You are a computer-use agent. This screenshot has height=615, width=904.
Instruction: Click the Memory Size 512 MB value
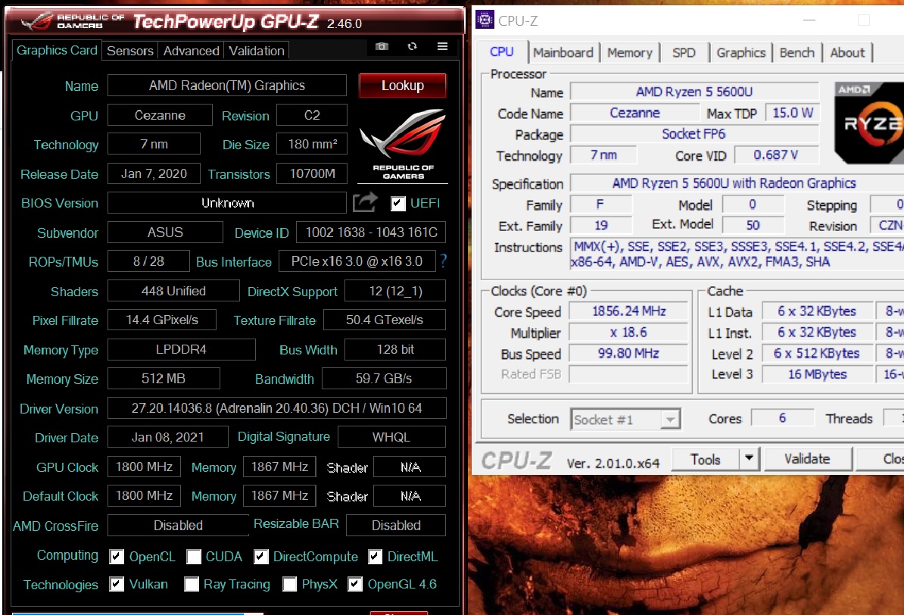pos(164,379)
